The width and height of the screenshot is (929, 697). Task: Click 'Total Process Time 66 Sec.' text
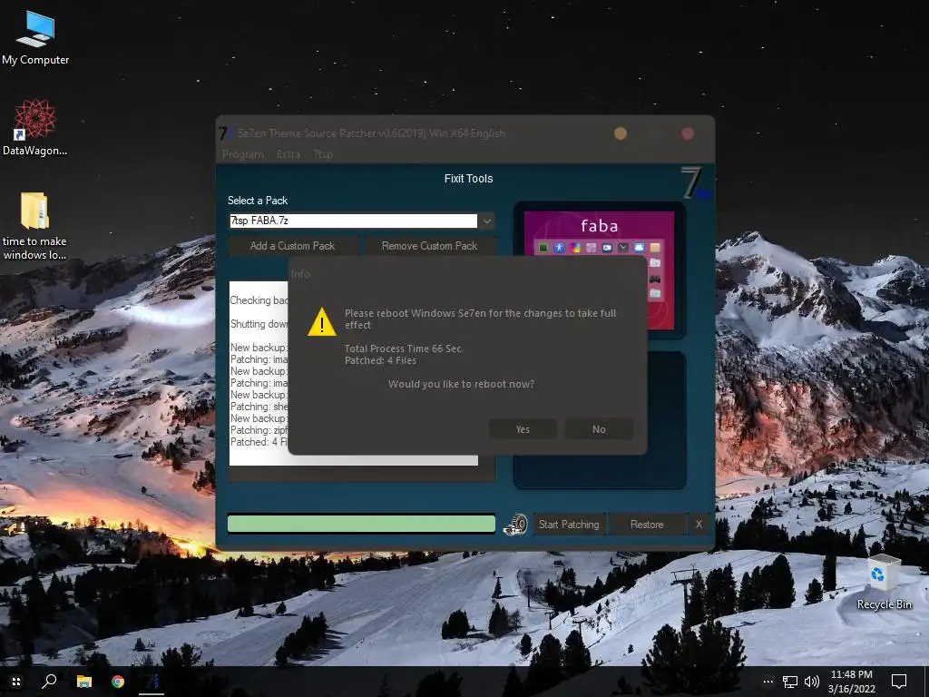404,348
